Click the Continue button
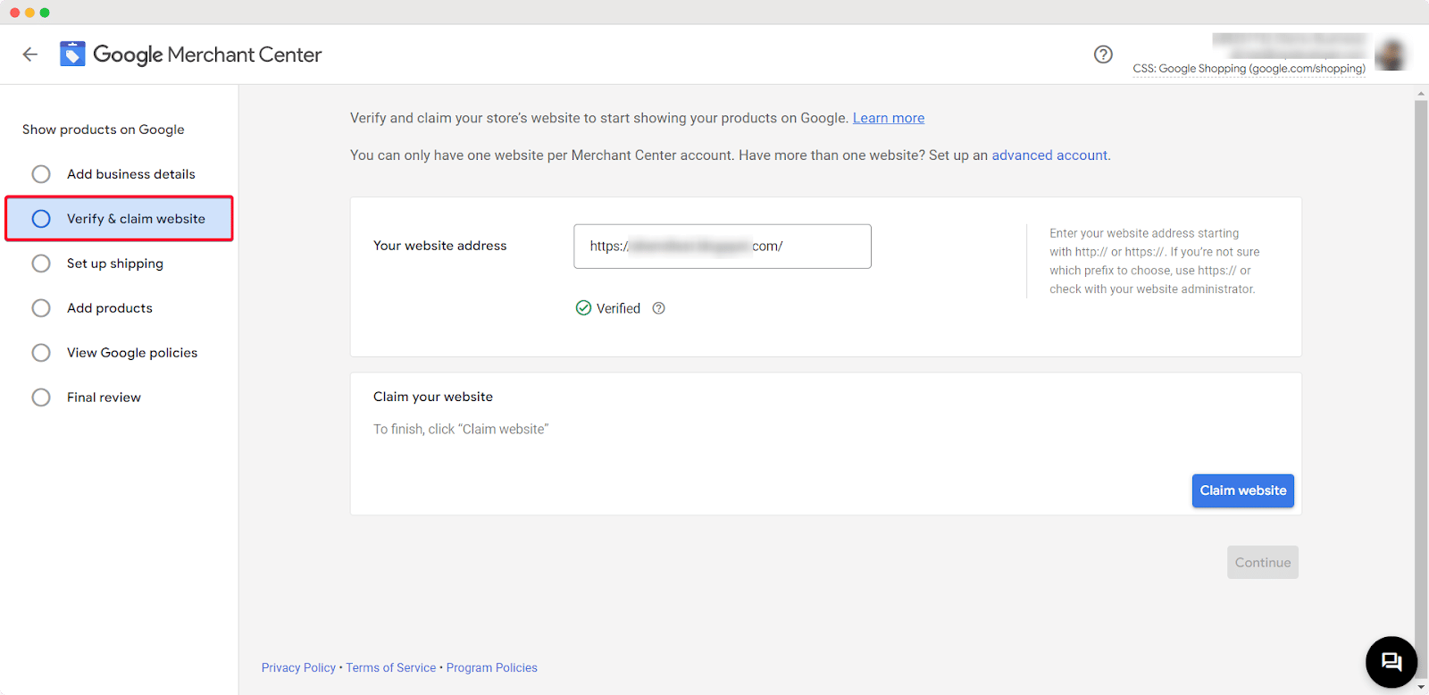This screenshot has height=695, width=1429. [1262, 563]
